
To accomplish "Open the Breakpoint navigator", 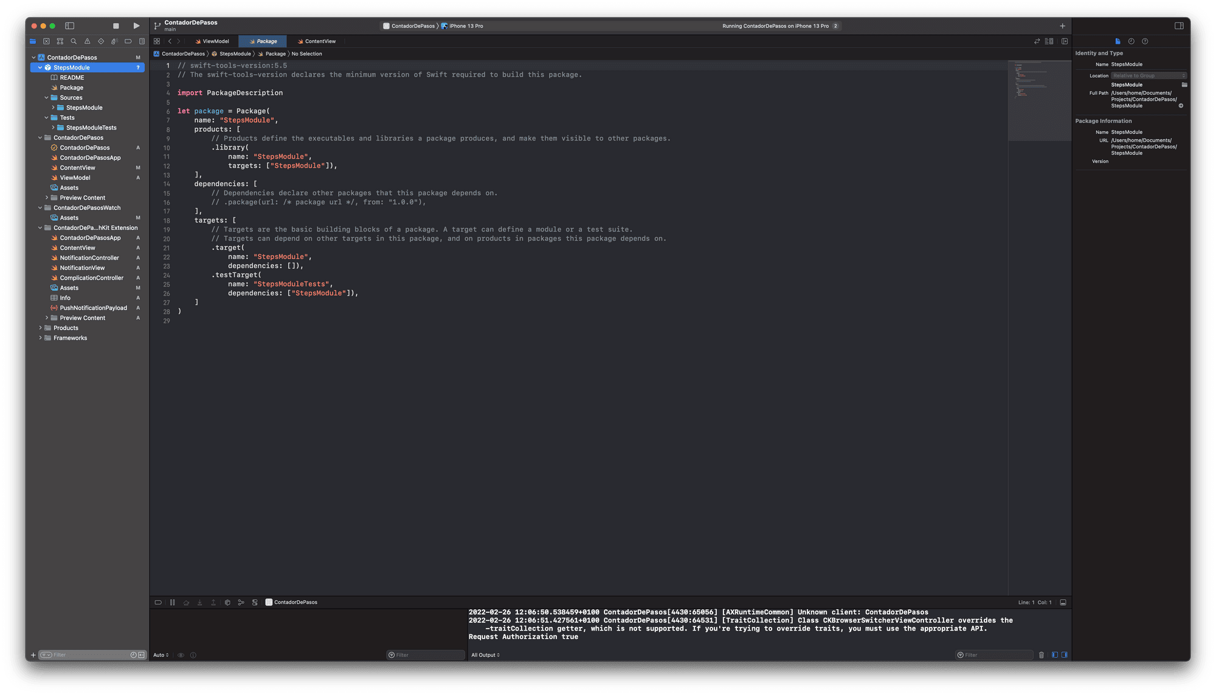I will click(x=128, y=41).
